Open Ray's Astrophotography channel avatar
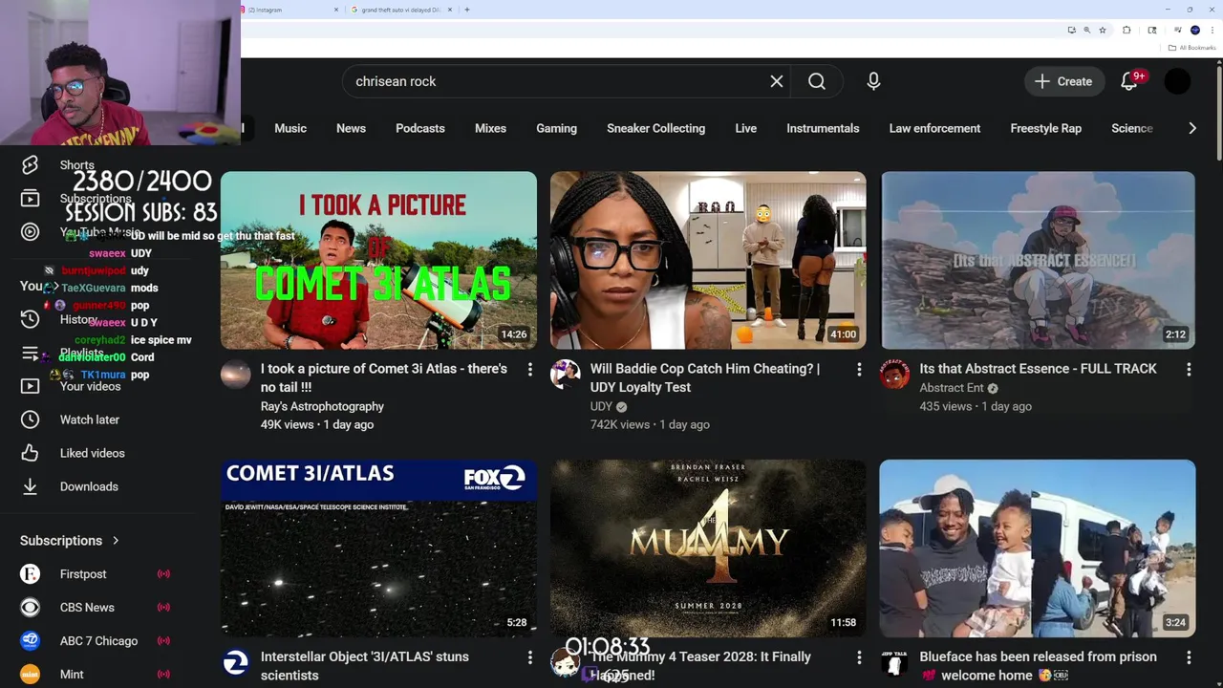The height and width of the screenshot is (688, 1223). [x=236, y=375]
